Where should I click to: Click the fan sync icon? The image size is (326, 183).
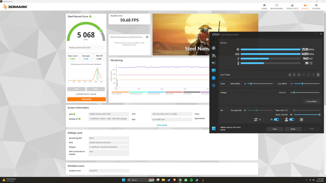pyautogui.click(x=301, y=119)
